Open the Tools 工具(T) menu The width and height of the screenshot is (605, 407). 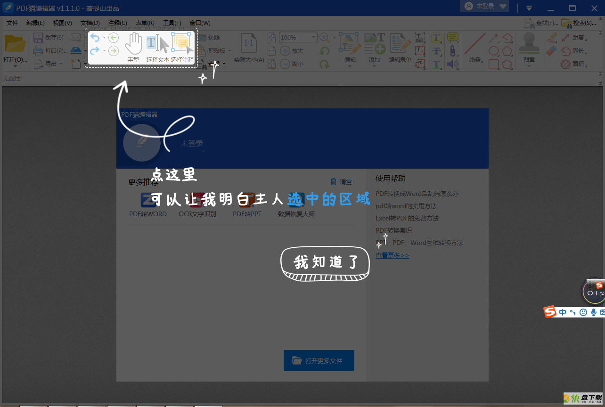pyautogui.click(x=172, y=23)
